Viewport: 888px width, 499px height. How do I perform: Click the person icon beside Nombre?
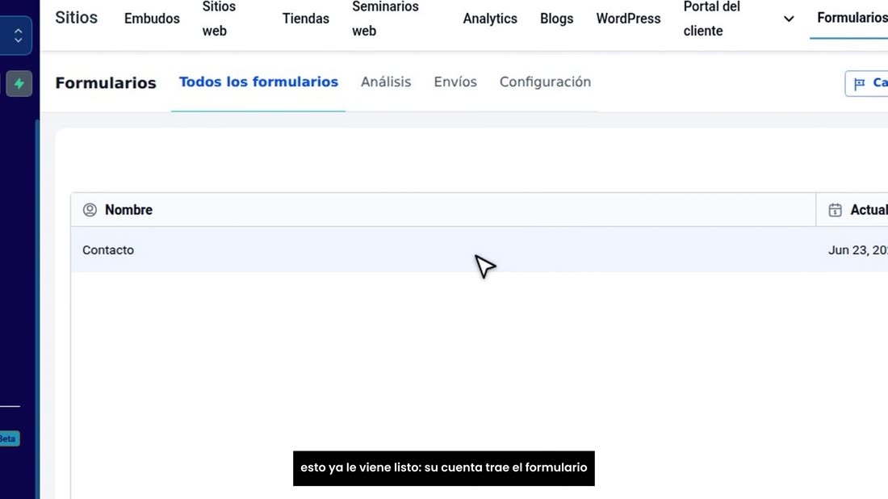click(90, 210)
